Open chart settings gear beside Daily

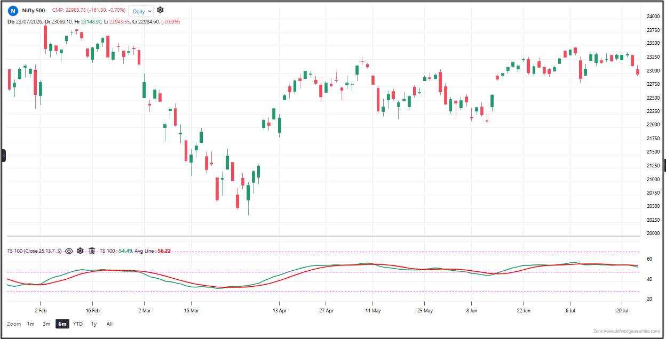point(160,10)
